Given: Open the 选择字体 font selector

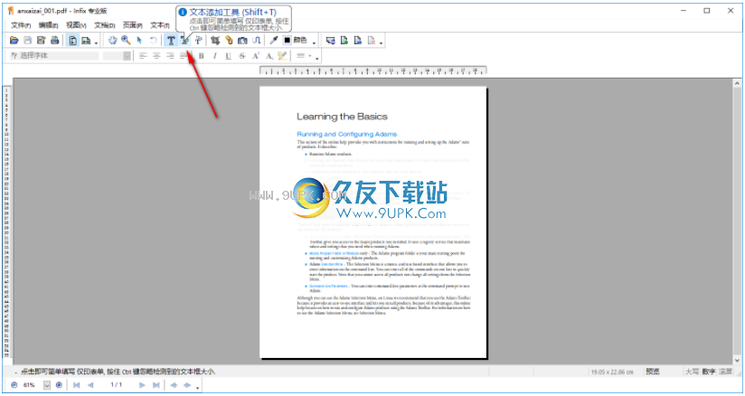Looking at the screenshot, I should (54, 56).
